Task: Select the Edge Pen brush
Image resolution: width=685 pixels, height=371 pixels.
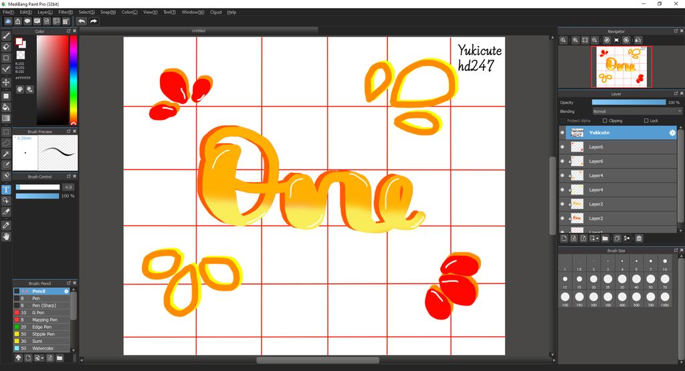Action: pos(41,327)
